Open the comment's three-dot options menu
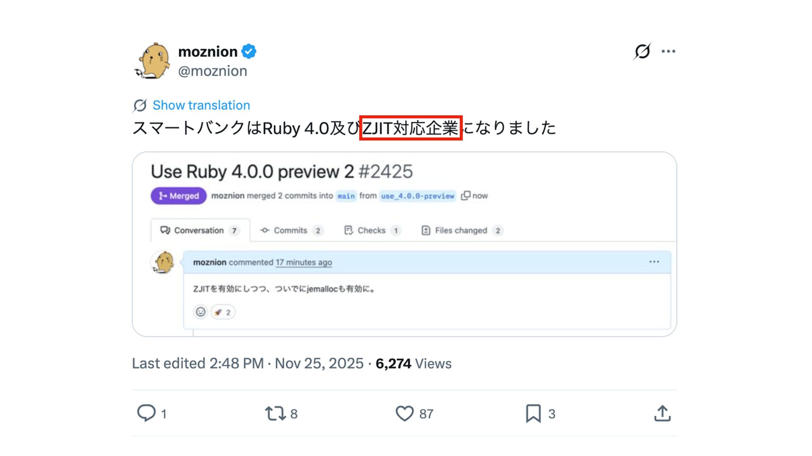Image resolution: width=812 pixels, height=456 pixels. pos(654,262)
